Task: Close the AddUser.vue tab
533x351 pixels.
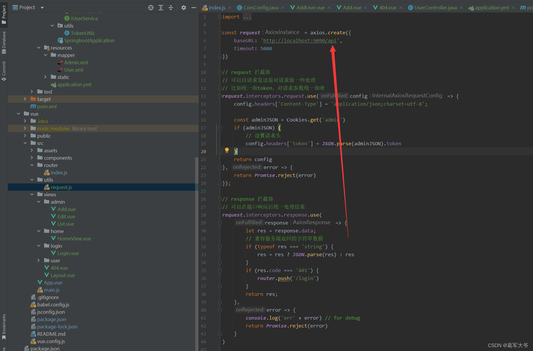Action: tap(329, 8)
